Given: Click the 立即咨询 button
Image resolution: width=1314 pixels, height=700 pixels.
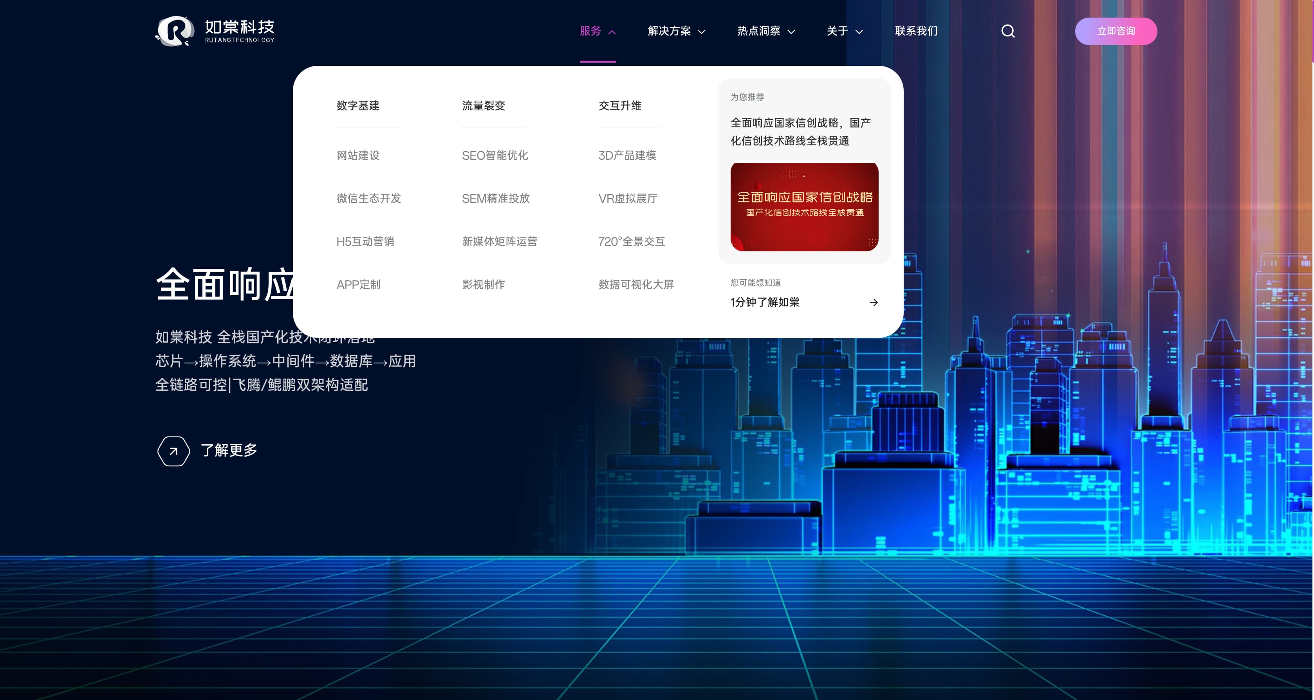Looking at the screenshot, I should coord(1116,31).
